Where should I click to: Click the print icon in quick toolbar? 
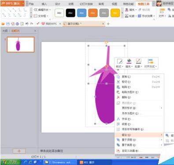17,24
